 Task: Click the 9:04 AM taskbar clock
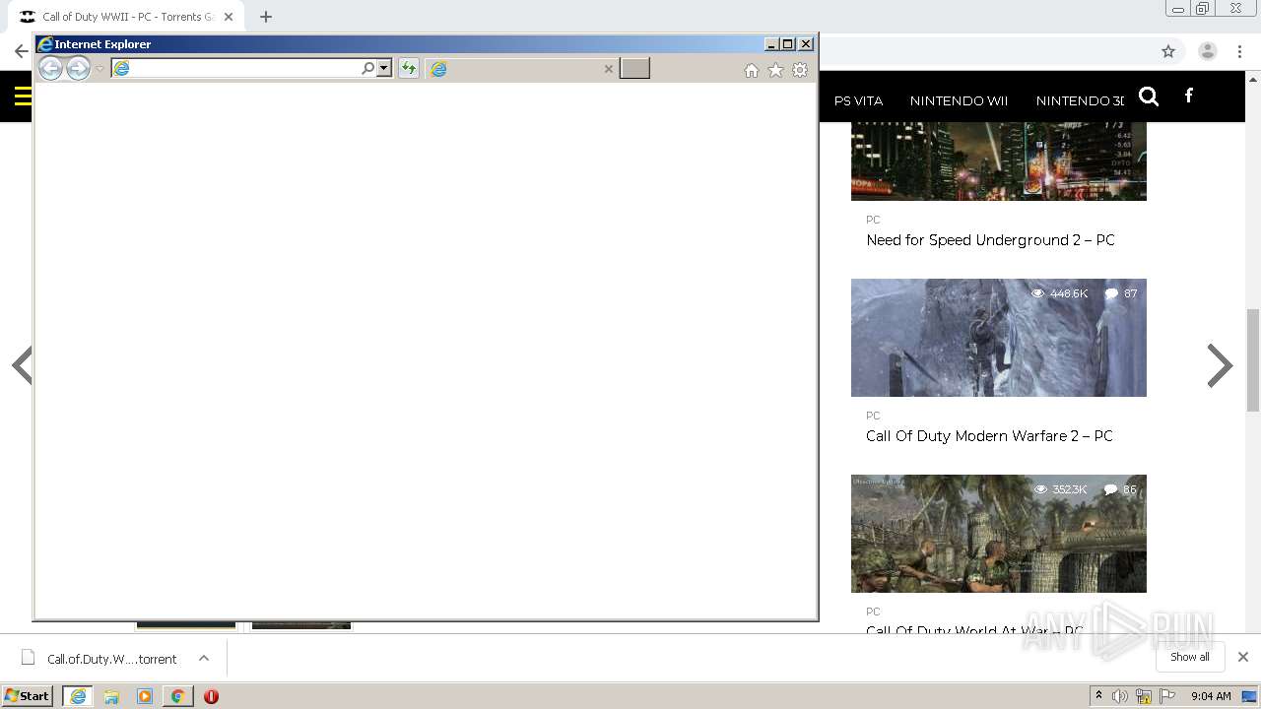(1211, 696)
